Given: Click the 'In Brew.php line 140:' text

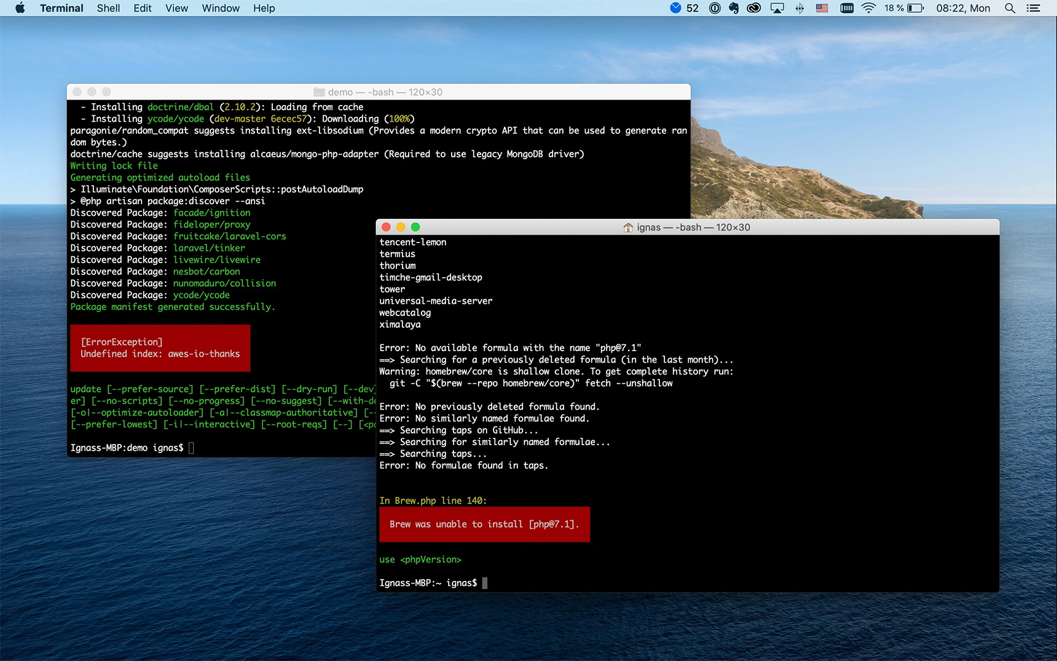Looking at the screenshot, I should pos(433,501).
